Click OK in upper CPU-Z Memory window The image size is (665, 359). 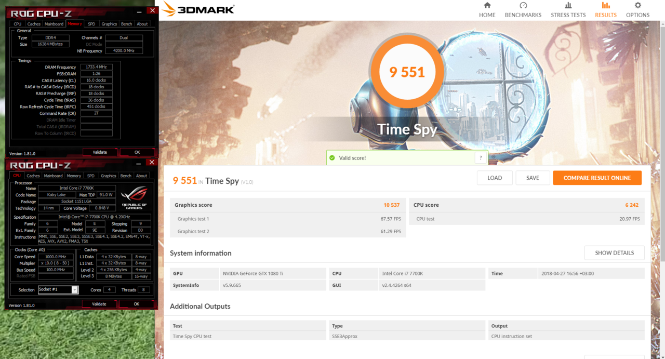tap(137, 152)
